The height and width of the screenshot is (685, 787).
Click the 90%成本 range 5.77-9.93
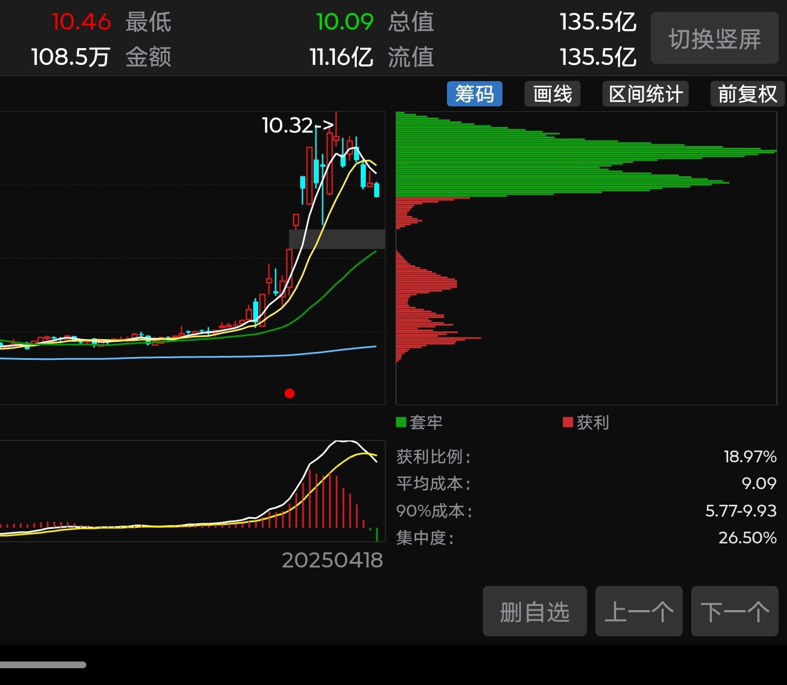741,510
